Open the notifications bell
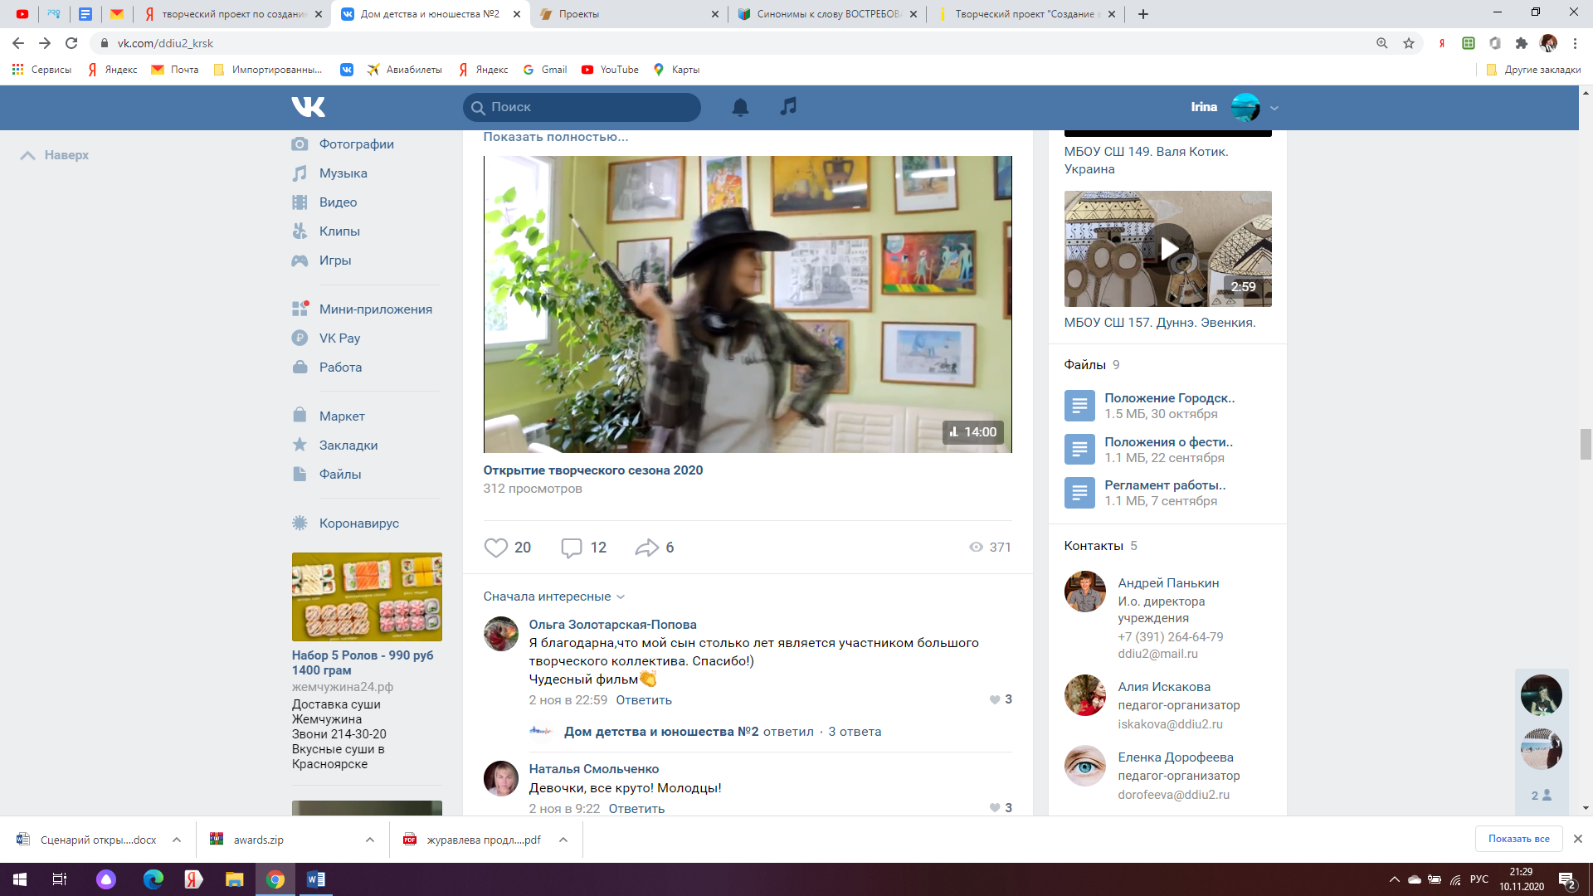The width and height of the screenshot is (1593, 896). point(740,107)
